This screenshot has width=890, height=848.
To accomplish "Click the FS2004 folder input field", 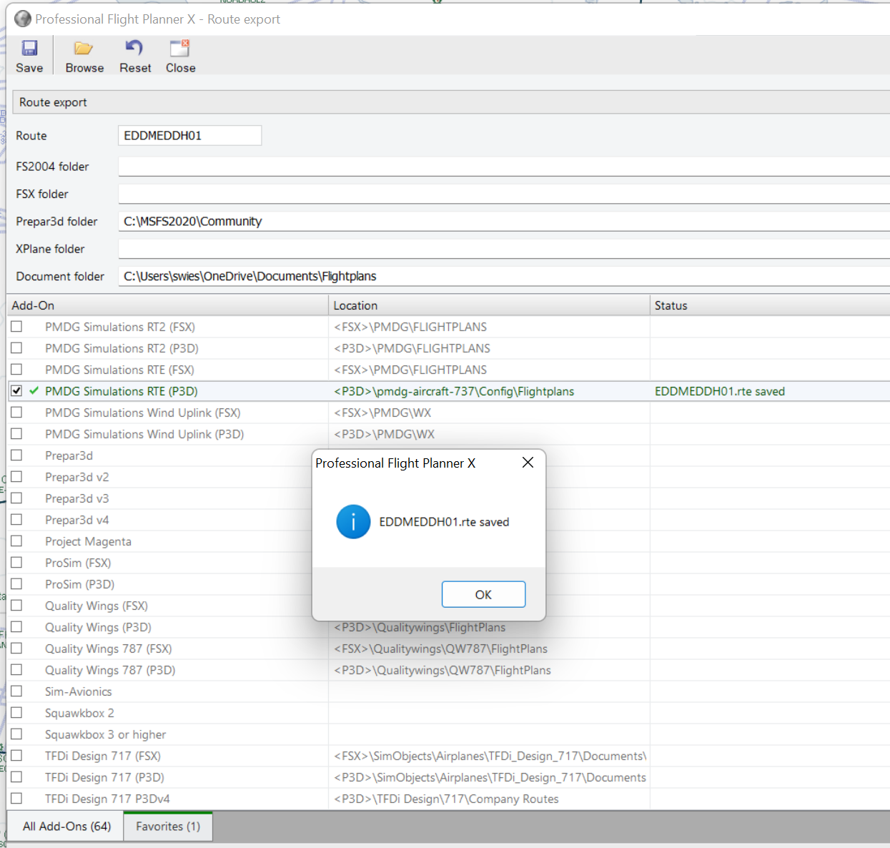I will [504, 166].
